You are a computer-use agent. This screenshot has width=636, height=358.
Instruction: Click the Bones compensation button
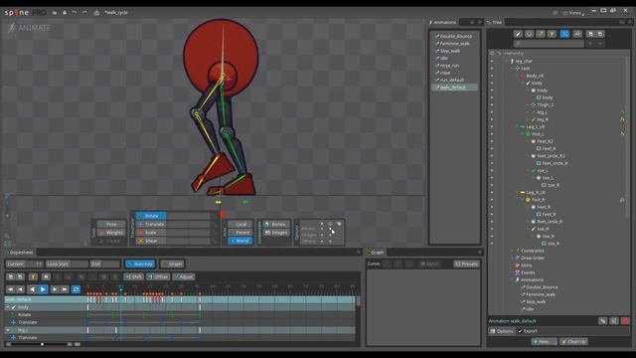[276, 224]
